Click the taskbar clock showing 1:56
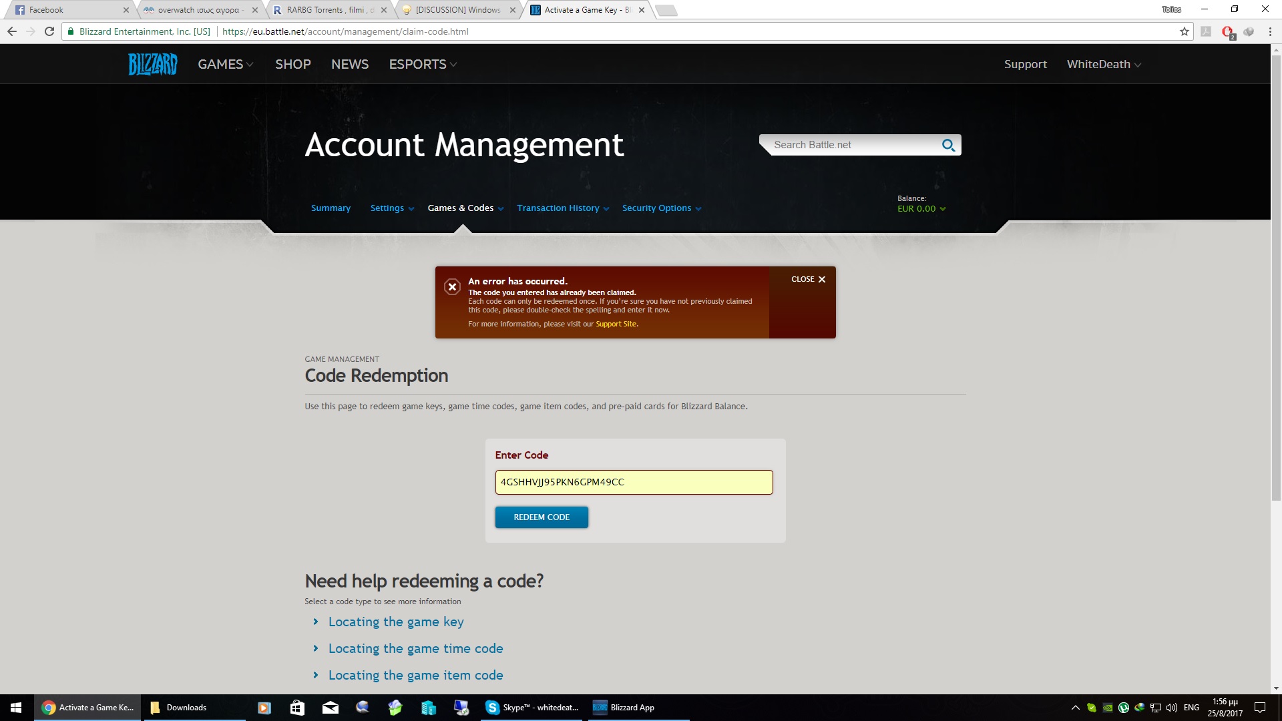This screenshot has height=721, width=1282. [1225, 708]
